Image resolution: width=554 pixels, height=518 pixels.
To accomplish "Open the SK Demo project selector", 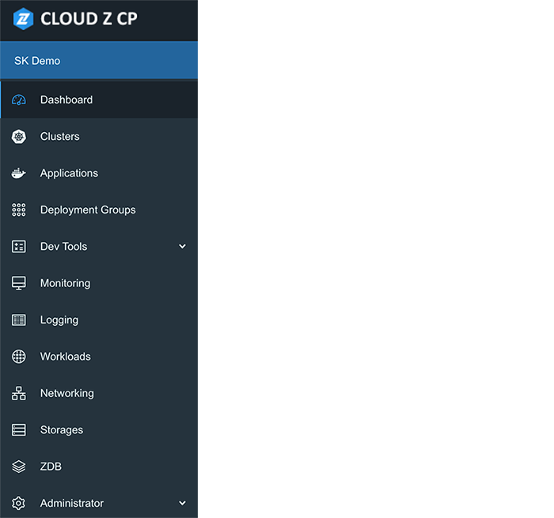I will click(x=99, y=60).
